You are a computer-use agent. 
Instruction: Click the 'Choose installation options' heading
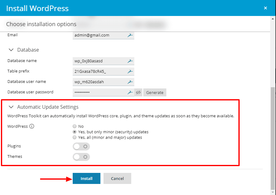point(41,24)
